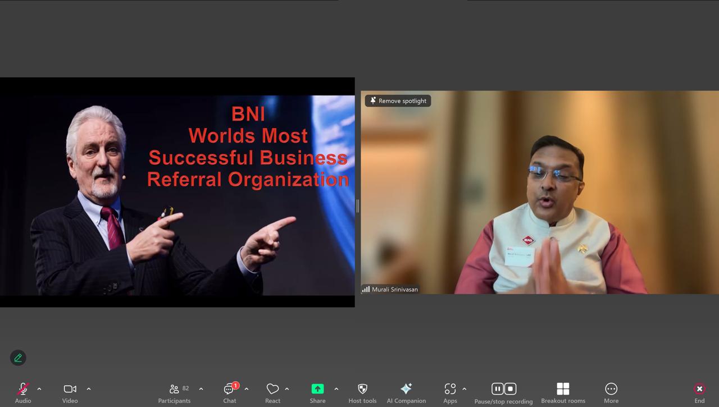Viewport: 719px width, 407px height.
Task: Open the More options menu
Action: point(611,393)
